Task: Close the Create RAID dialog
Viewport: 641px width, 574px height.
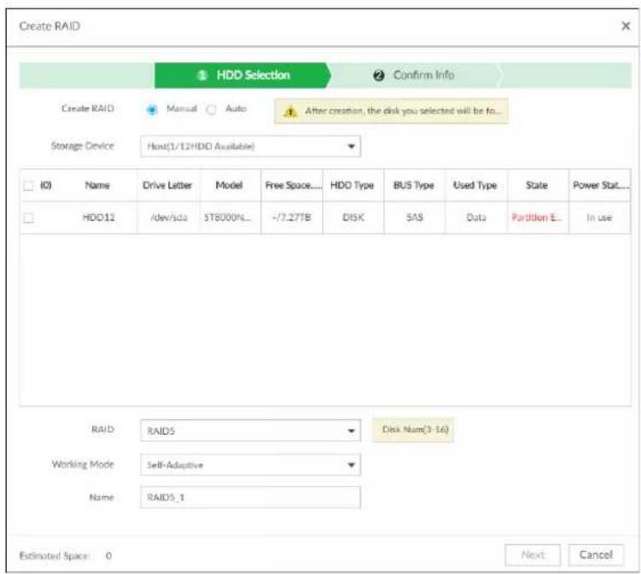Action: [626, 26]
